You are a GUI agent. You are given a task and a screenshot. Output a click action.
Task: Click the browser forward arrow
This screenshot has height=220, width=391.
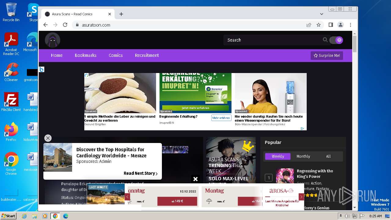pos(55,25)
